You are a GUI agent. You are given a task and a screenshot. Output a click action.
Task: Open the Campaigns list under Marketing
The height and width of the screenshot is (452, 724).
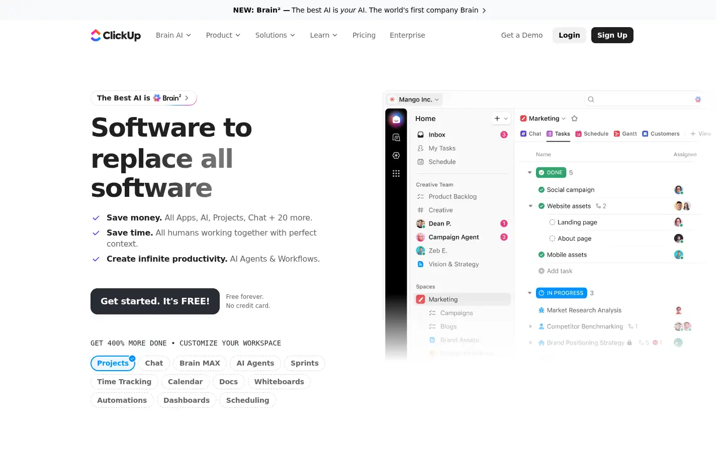[457, 313]
